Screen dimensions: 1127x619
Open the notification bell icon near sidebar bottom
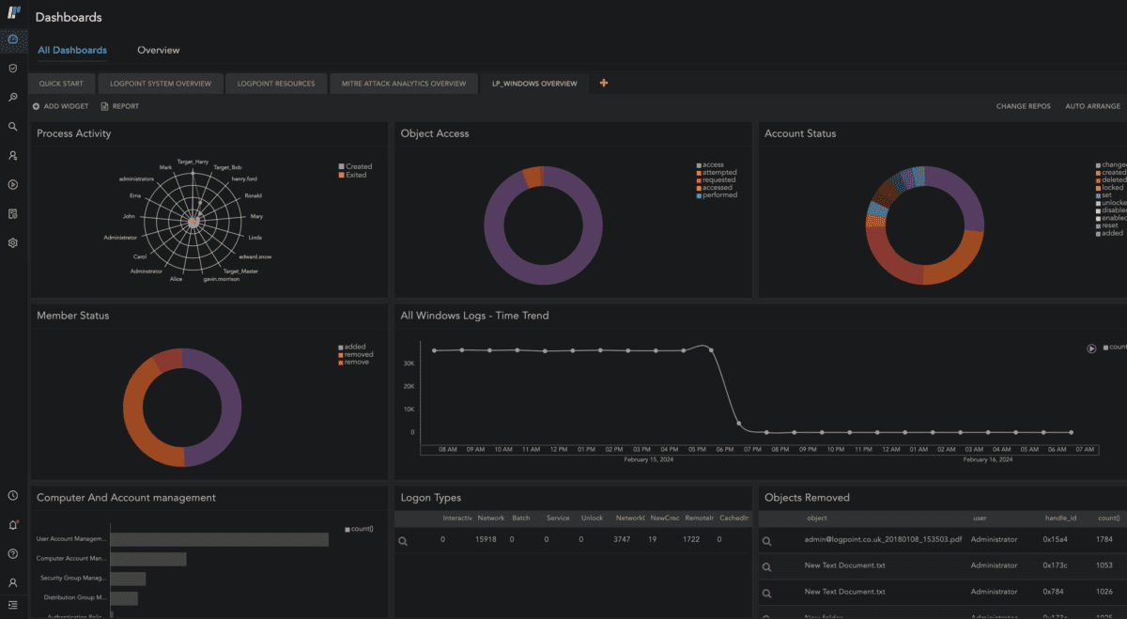pyautogui.click(x=14, y=524)
